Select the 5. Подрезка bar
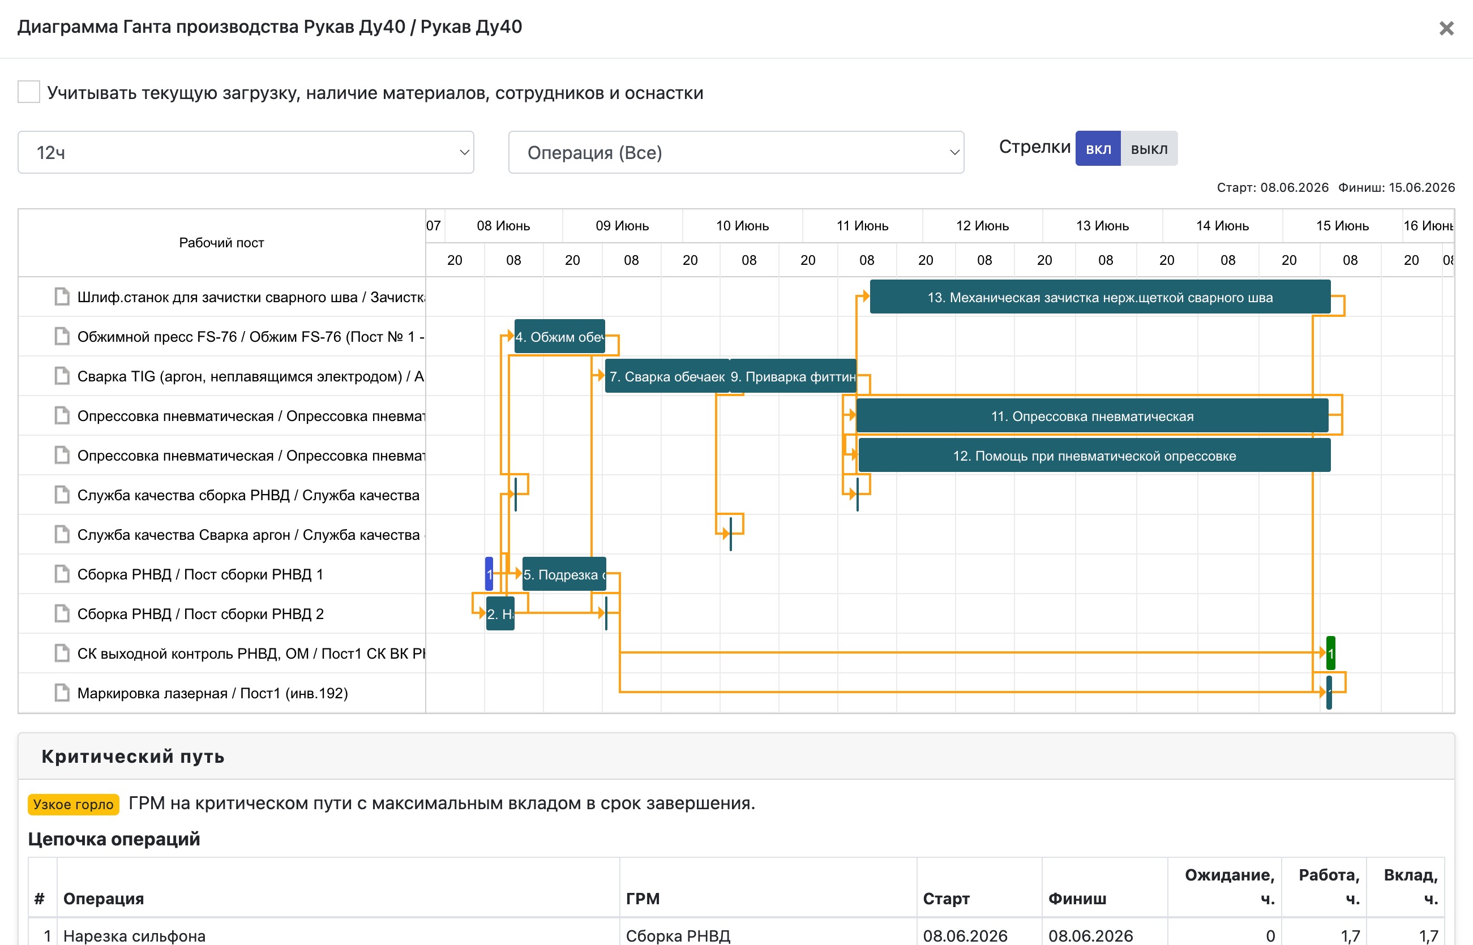 tap(564, 574)
